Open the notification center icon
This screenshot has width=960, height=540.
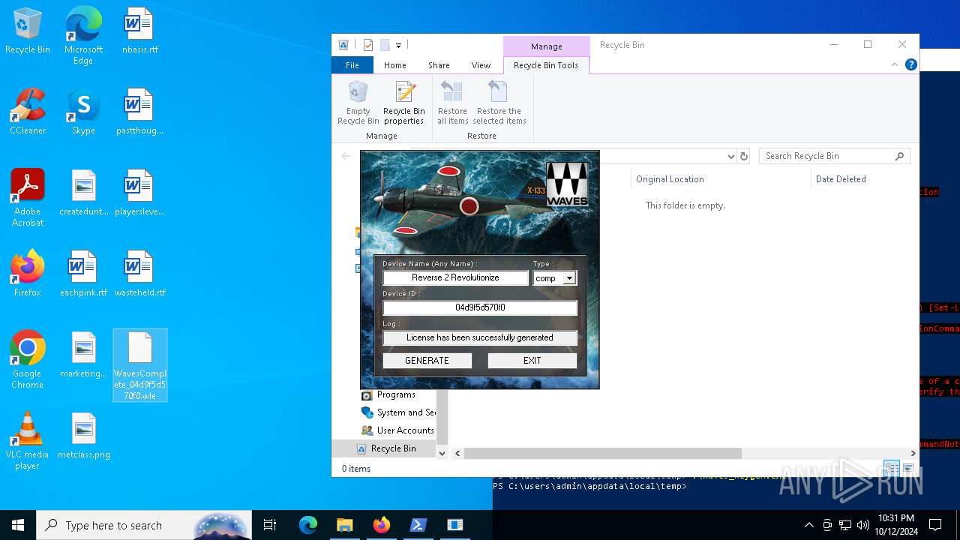(935, 525)
